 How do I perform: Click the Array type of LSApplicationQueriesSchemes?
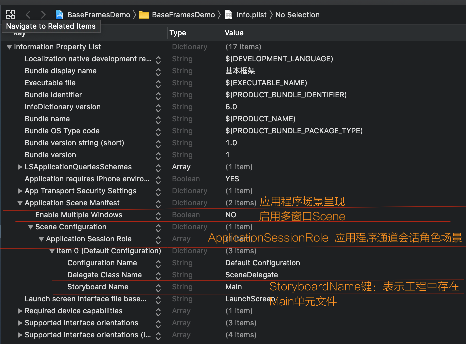(x=181, y=167)
